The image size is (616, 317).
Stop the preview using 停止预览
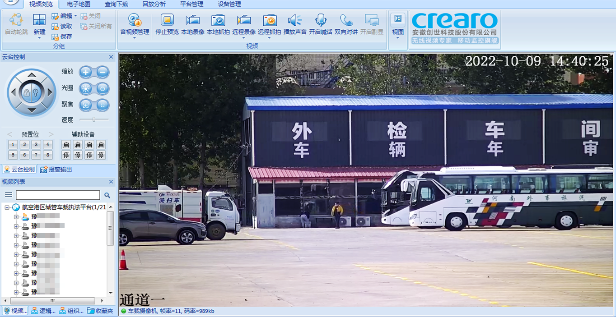(167, 24)
